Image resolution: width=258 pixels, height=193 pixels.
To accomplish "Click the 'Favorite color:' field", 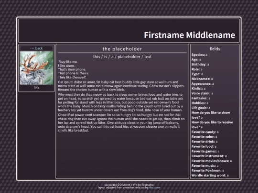I will pos(204,137).
